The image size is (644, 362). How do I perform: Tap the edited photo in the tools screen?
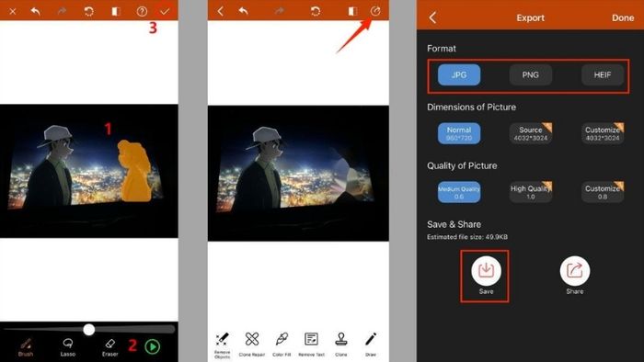tap(298, 173)
